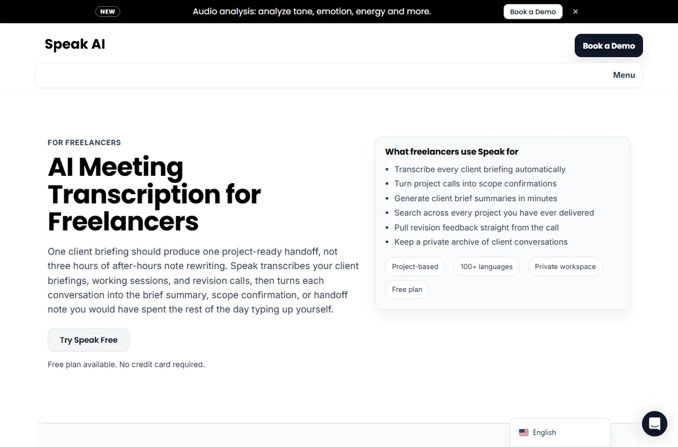
Task: Open the chat widget icon
Action: point(654,423)
